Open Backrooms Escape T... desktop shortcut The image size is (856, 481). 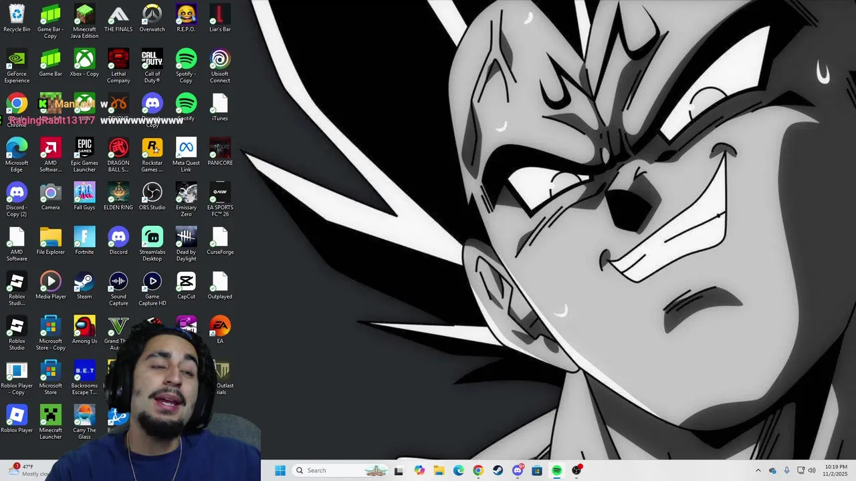coord(84,378)
